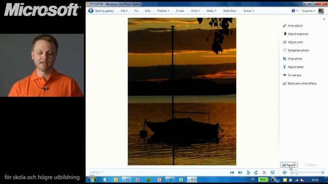Click the Crop photo icon
This screenshot has width=328, height=184.
[x=284, y=59]
